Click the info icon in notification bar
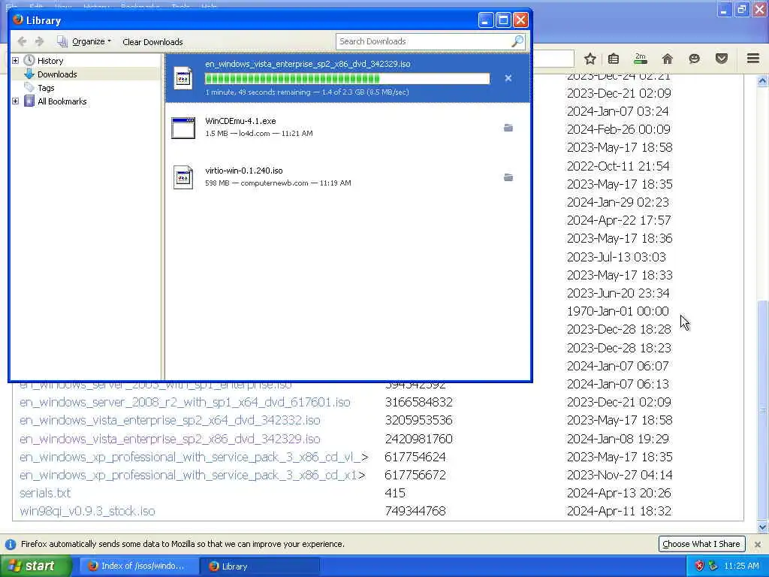 point(10,544)
